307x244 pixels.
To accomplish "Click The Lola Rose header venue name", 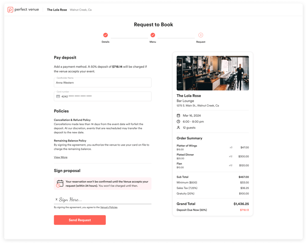I will 57,10.
